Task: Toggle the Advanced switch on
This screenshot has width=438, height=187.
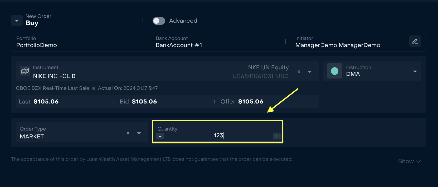Action: (159, 21)
